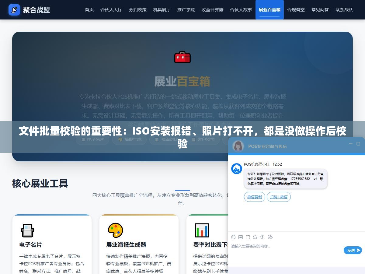This screenshot has height=274, width=365.
Task: Click the blue 小佳 agent avatar beside message
Action: point(237,169)
